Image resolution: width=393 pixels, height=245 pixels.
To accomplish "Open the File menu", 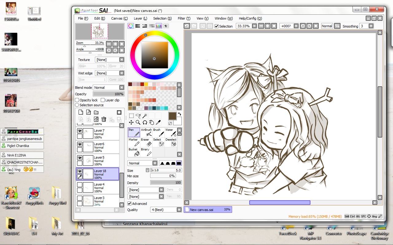I will tap(83, 18).
